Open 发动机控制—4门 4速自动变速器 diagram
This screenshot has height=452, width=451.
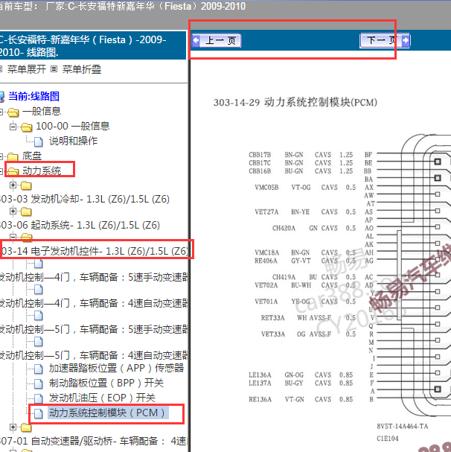coord(94,303)
